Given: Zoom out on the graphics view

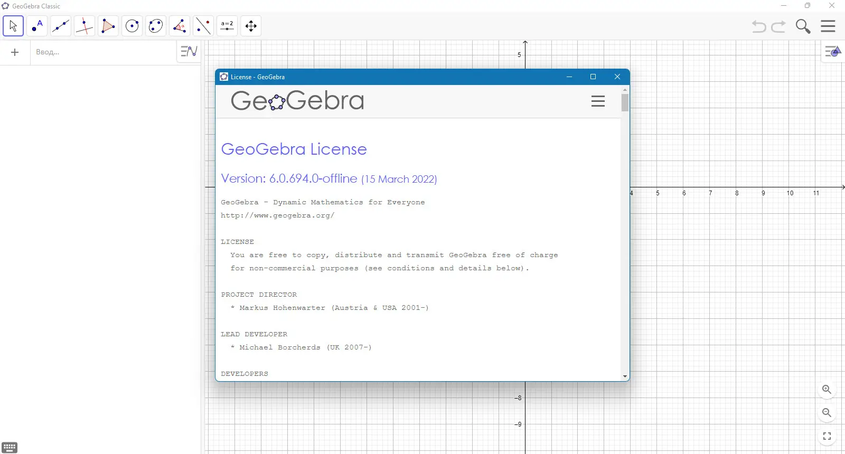Looking at the screenshot, I should click(827, 413).
